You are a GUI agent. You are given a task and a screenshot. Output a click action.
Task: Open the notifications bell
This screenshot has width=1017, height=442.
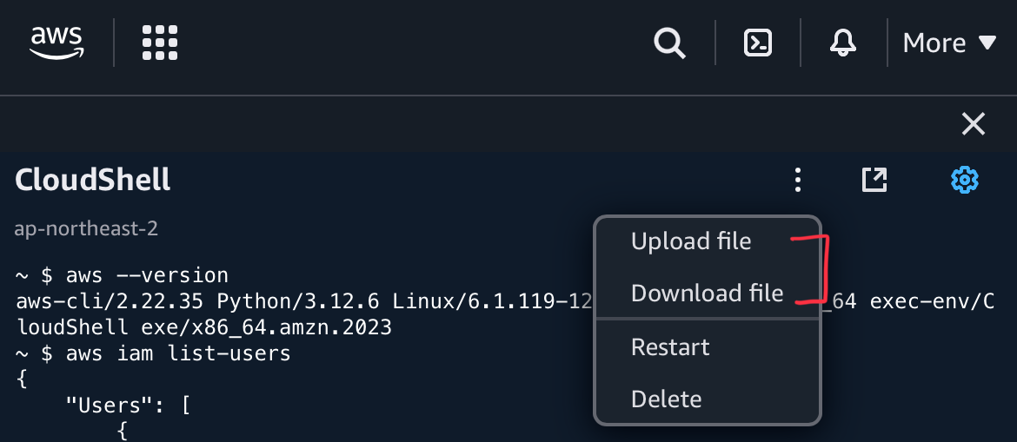tap(843, 43)
